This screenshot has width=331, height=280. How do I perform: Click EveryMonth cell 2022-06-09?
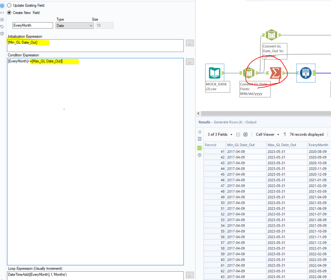(x=319, y=277)
